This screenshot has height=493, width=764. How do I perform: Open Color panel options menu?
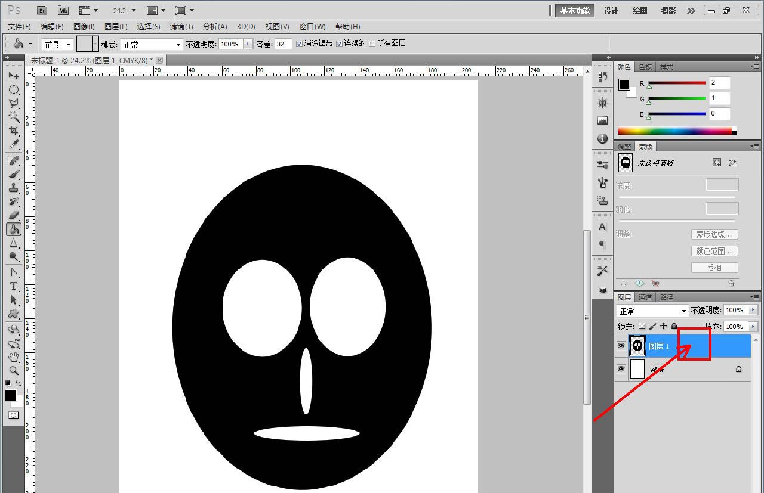[754, 66]
